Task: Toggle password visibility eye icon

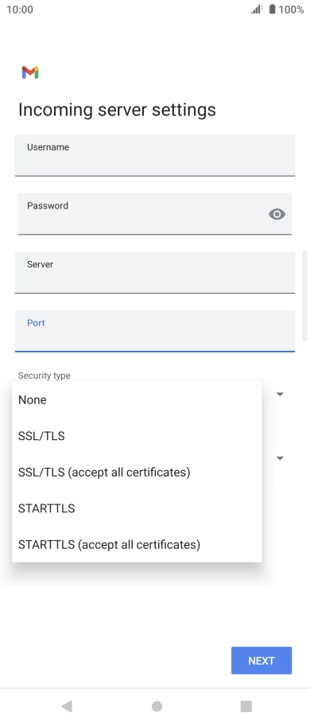Action: [277, 214]
